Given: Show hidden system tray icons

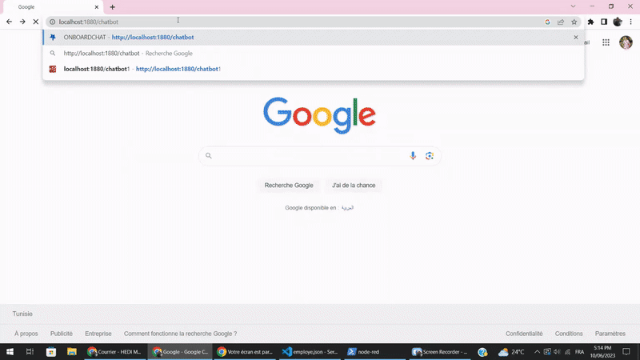Looking at the screenshot, I should pyautogui.click(x=537, y=352).
